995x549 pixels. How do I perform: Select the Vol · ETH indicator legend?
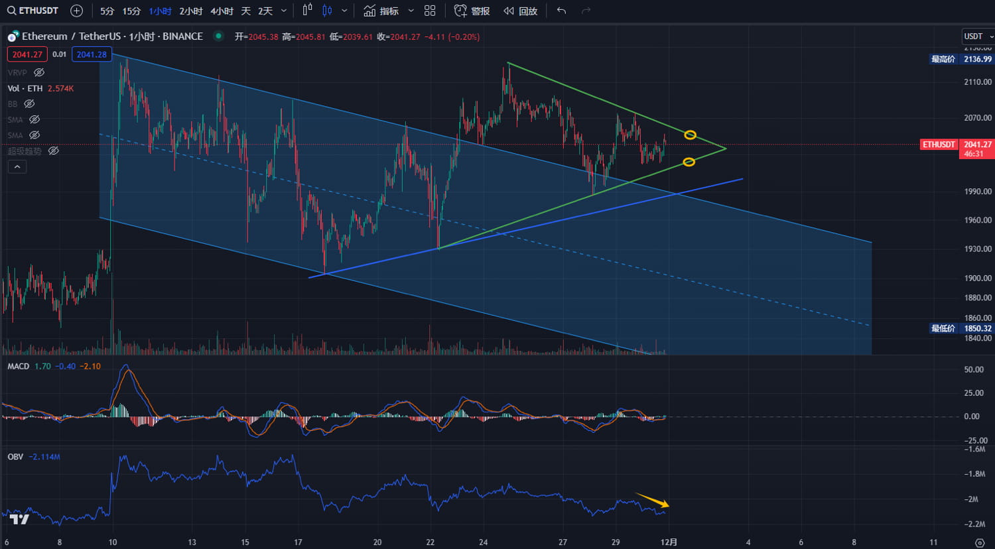(x=25, y=88)
